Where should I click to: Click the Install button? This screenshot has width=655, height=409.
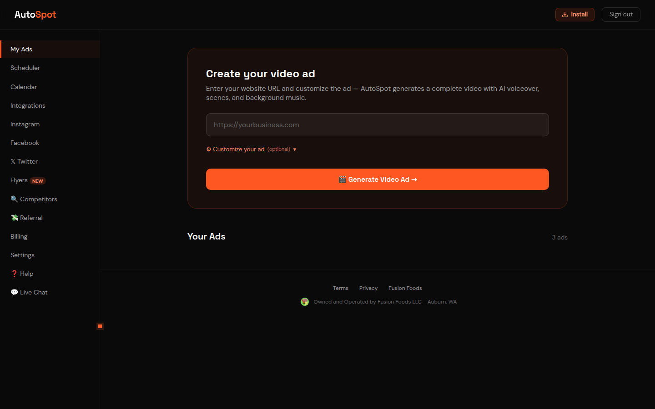574,15
